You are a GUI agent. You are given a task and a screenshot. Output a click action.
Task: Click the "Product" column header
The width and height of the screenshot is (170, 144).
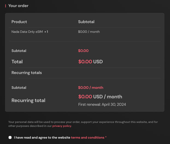tap(19, 22)
